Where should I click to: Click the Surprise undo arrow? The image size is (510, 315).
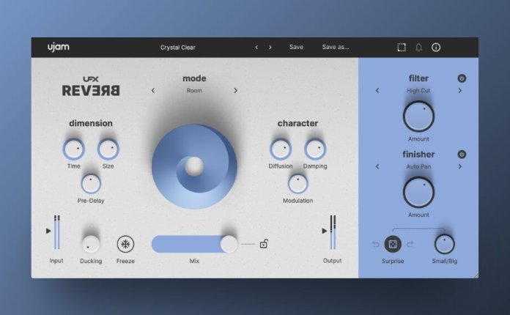[376, 244]
